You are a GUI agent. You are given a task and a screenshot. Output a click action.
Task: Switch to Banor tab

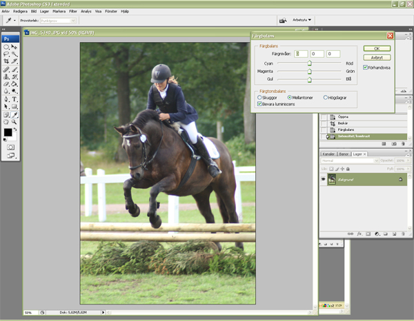(344, 154)
